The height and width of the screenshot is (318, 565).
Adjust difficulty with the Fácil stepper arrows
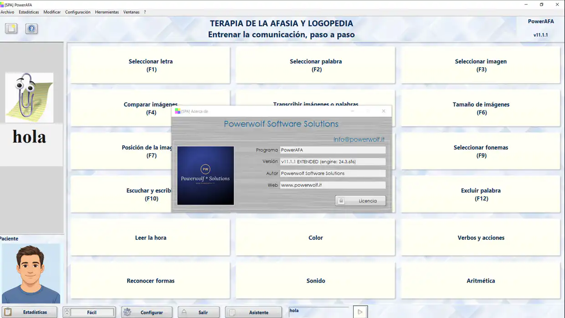click(x=67, y=312)
